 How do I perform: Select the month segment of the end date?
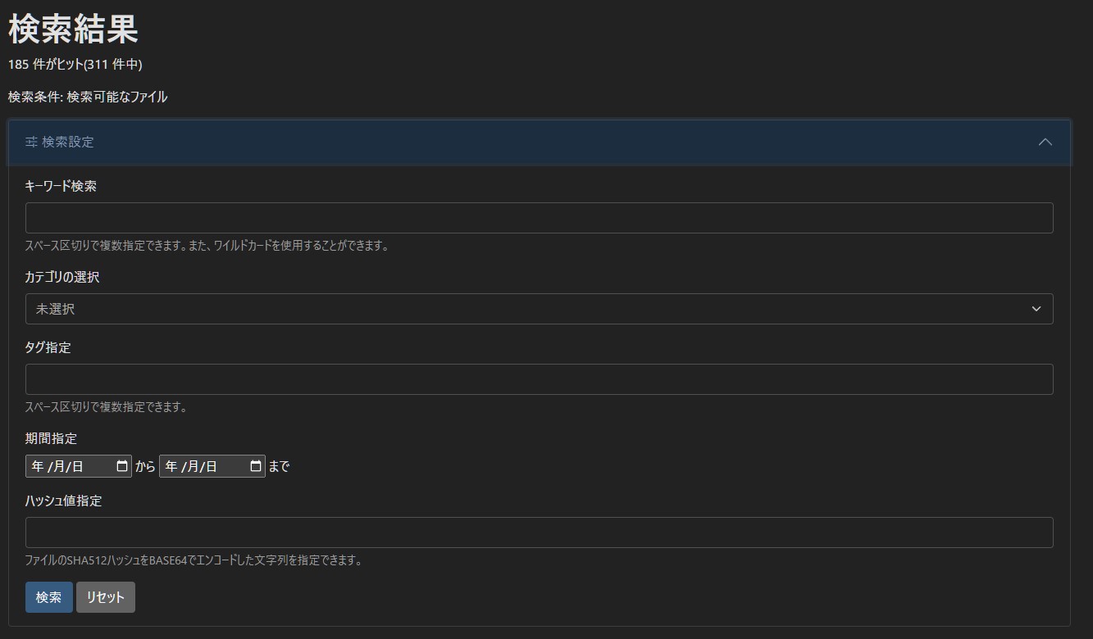click(192, 467)
